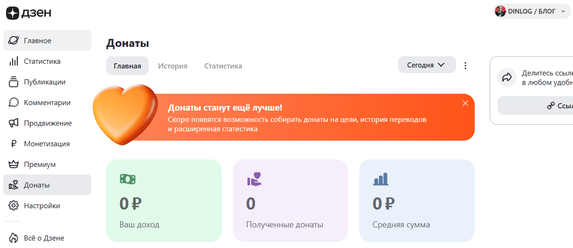Click the flame icon next to Всё о Дзене

pos(14,237)
